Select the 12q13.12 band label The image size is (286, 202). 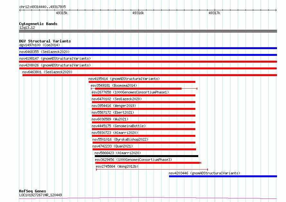point(27,28)
